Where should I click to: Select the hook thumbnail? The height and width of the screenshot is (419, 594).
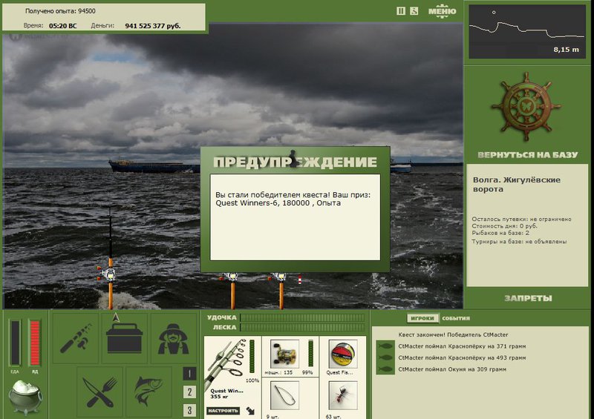[x=284, y=395]
